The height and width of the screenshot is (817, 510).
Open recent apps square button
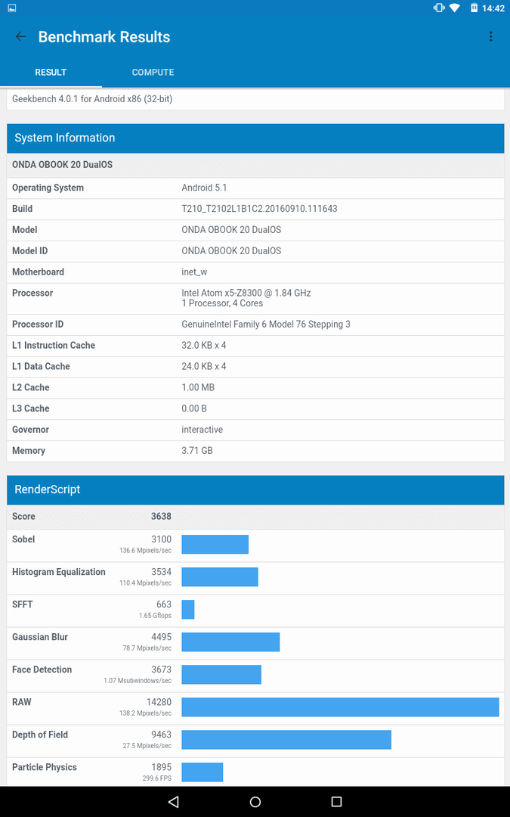point(336,801)
